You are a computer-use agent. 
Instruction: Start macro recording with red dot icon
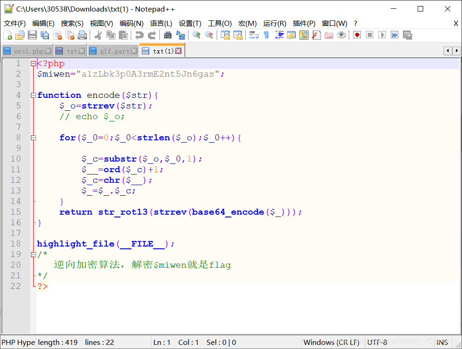357,35
